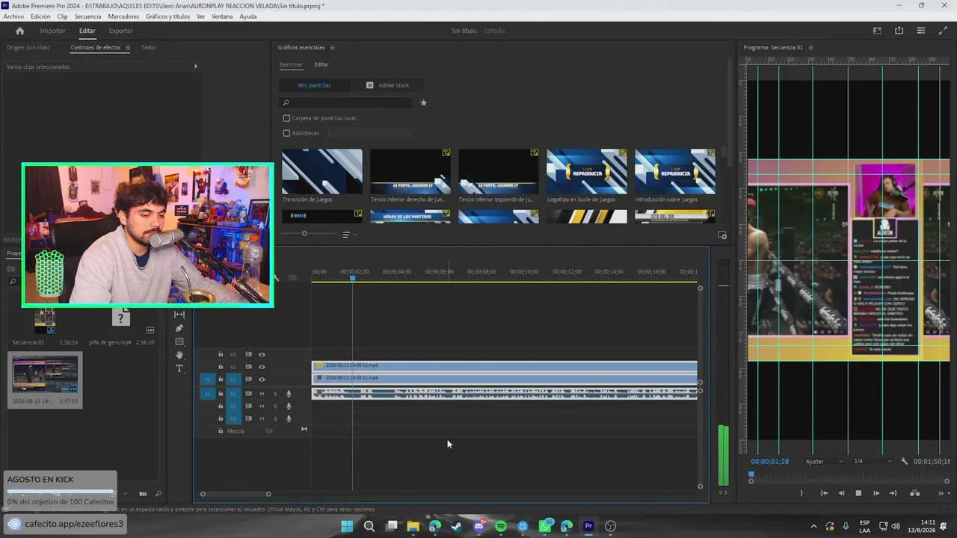Screen dimensions: 957x538
Task: Step back one frame
Action: 841,493
